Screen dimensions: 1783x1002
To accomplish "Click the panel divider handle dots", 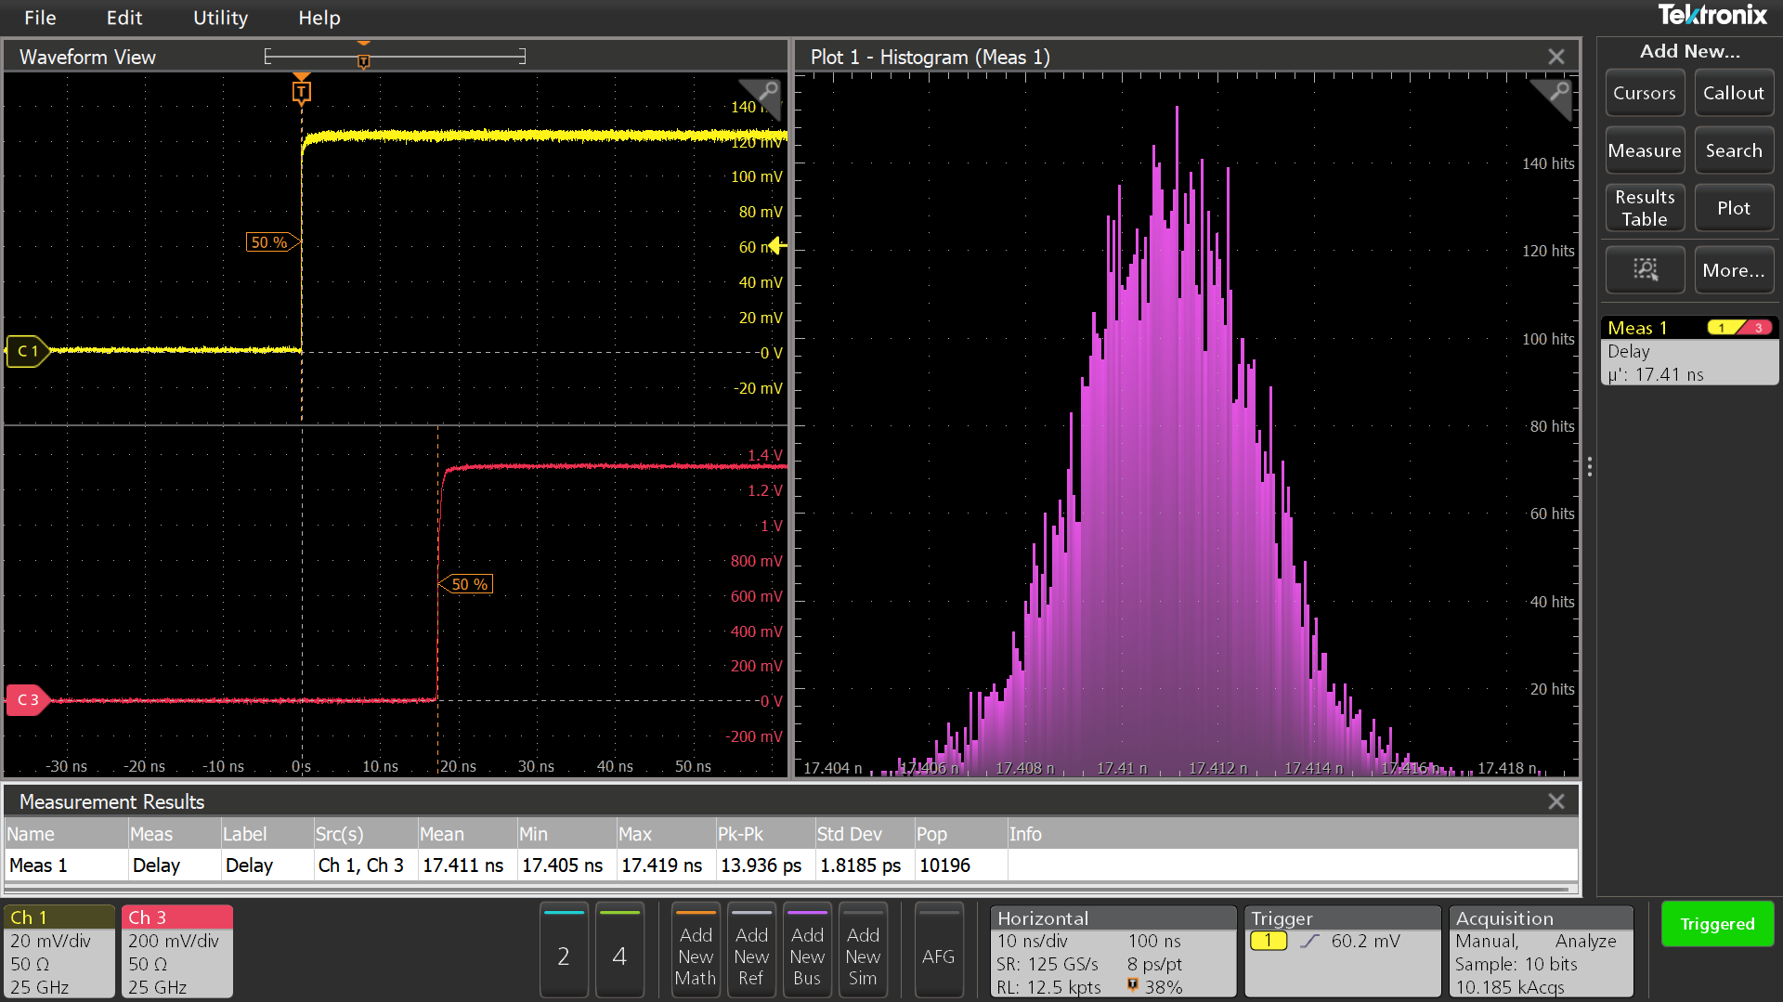I will (1590, 466).
